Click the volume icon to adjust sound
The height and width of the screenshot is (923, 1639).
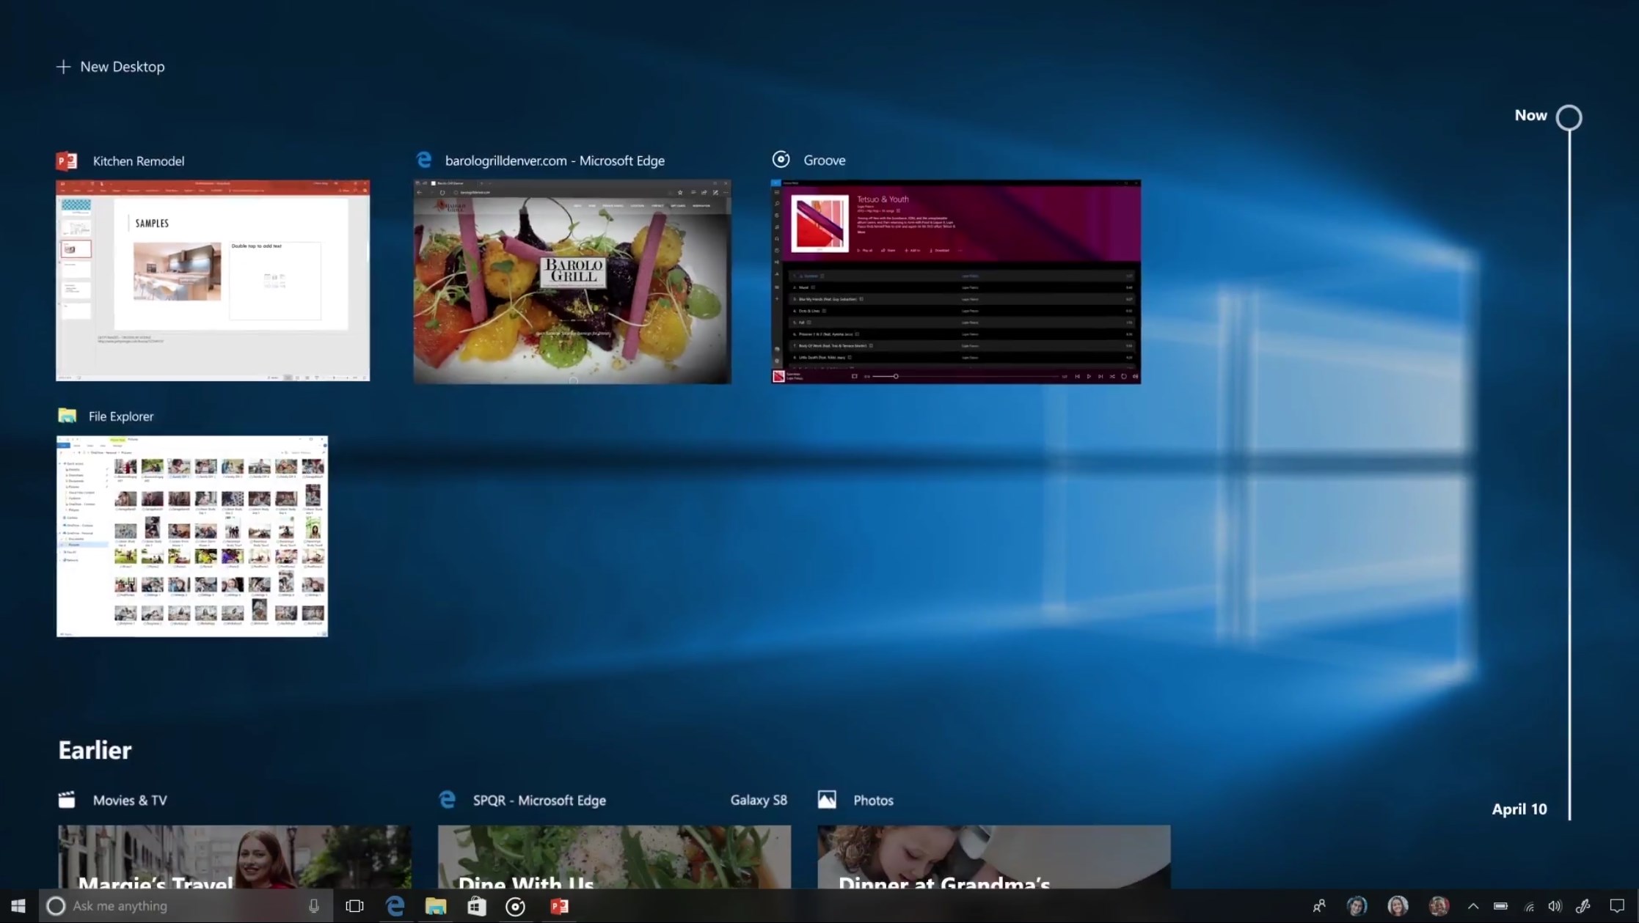point(1555,906)
